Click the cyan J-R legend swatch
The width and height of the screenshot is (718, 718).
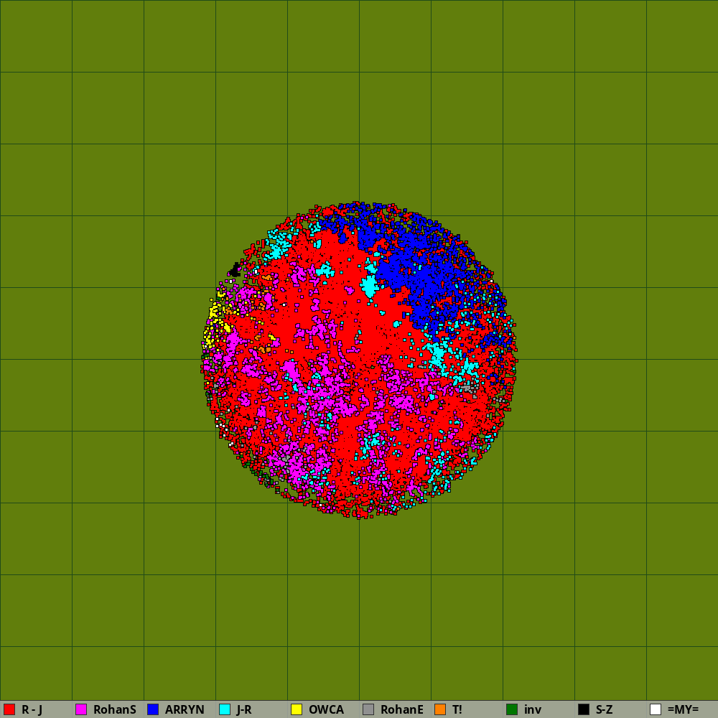pos(225,709)
